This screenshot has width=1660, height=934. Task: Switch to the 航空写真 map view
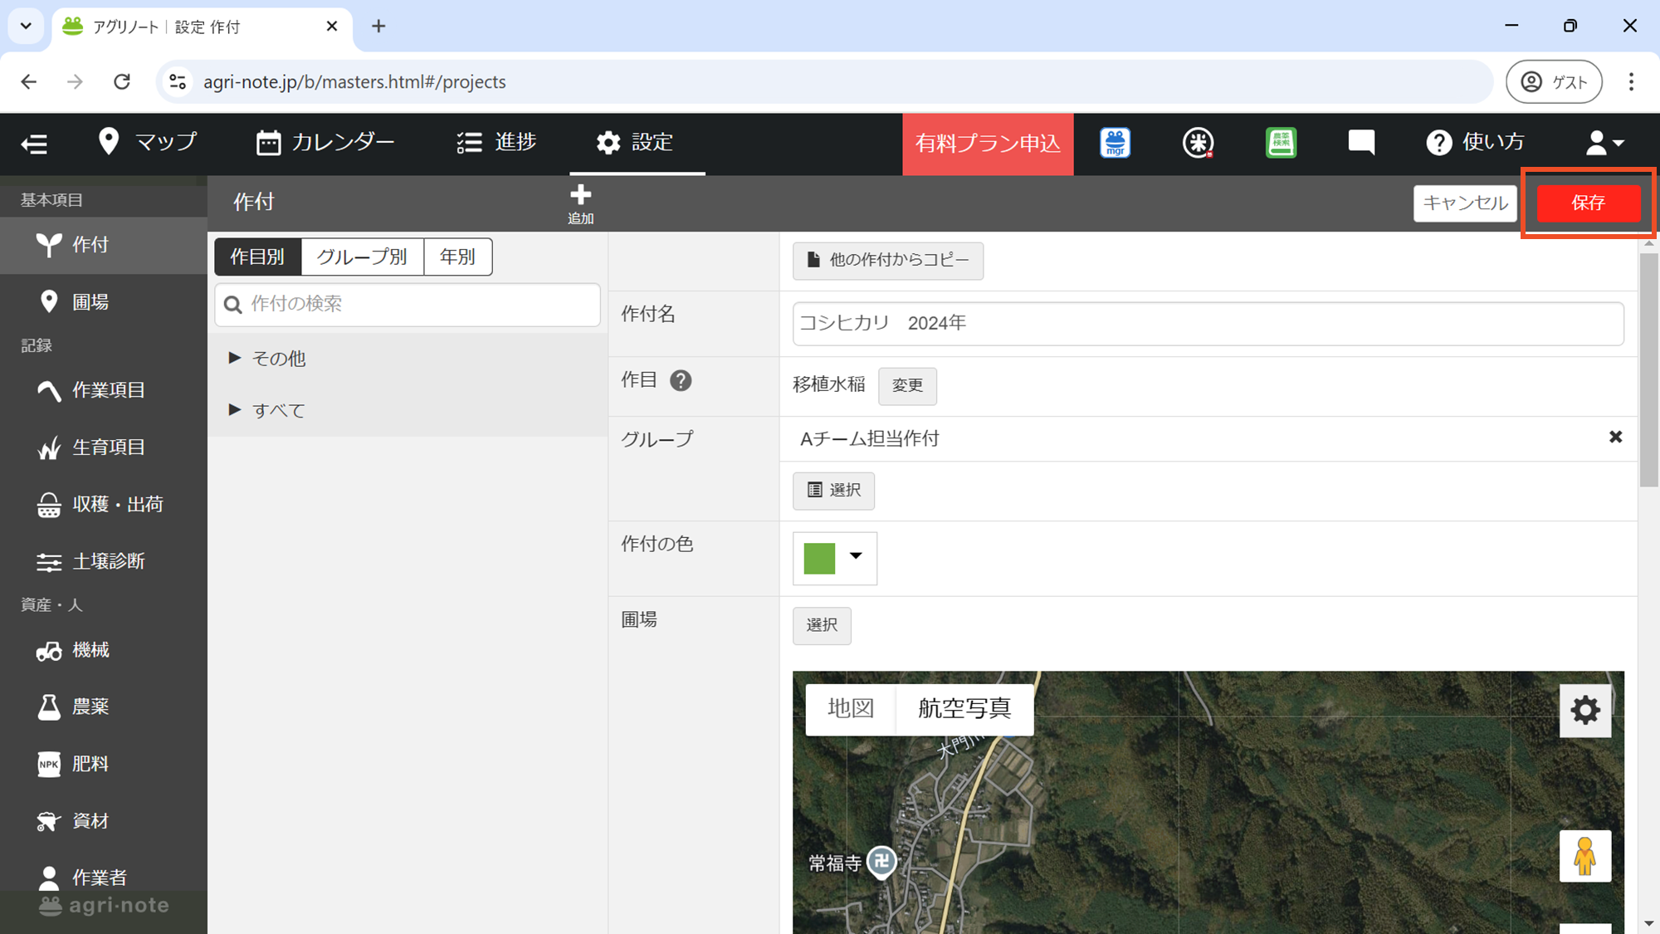(x=964, y=709)
